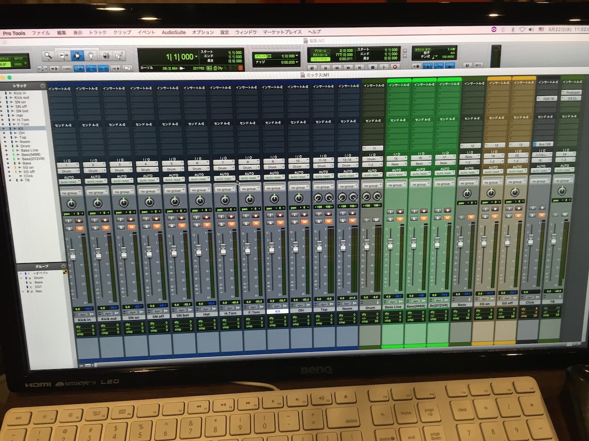Click the volume fader on Kick in

click(72, 254)
